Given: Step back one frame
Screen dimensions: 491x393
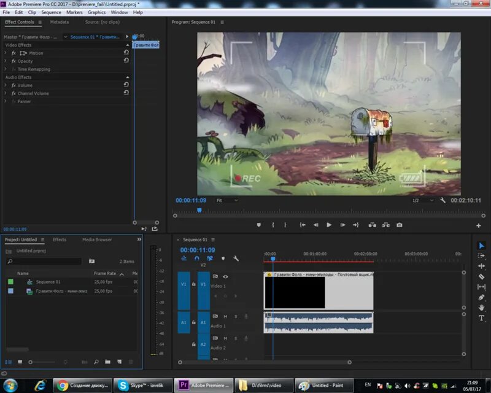Looking at the screenshot, I should tap(315, 225).
